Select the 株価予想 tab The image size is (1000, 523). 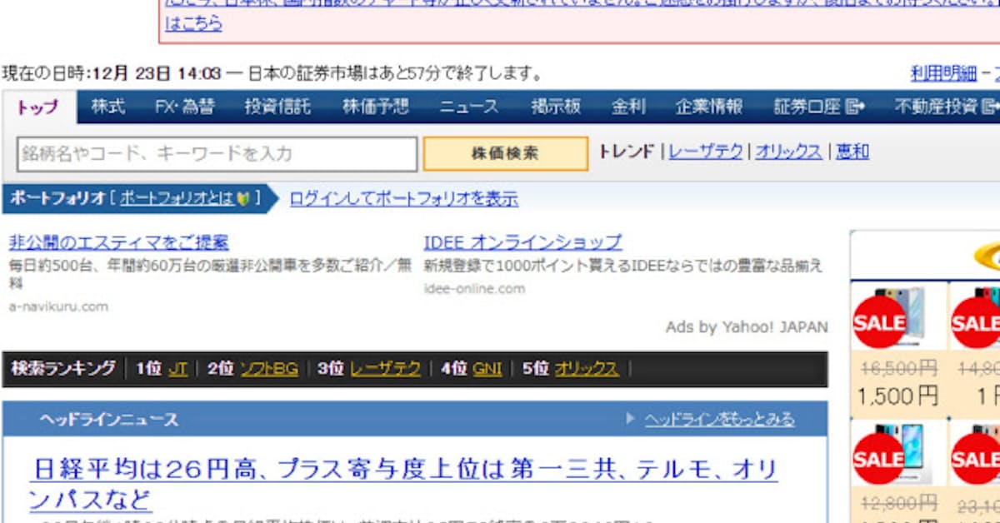pos(376,107)
